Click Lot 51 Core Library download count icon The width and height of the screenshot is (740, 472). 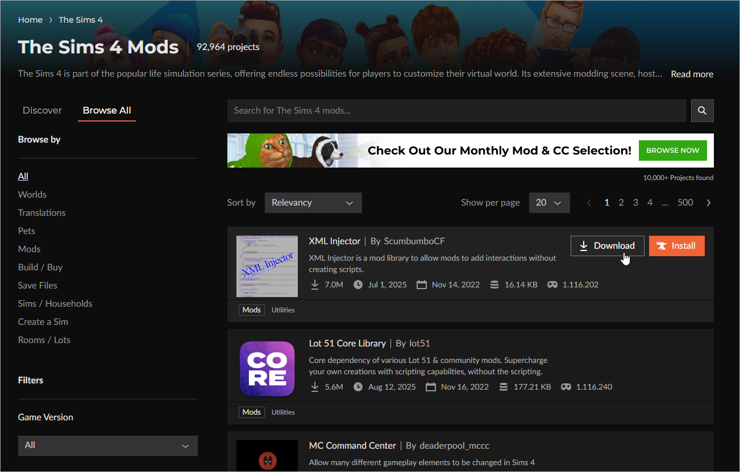click(315, 387)
